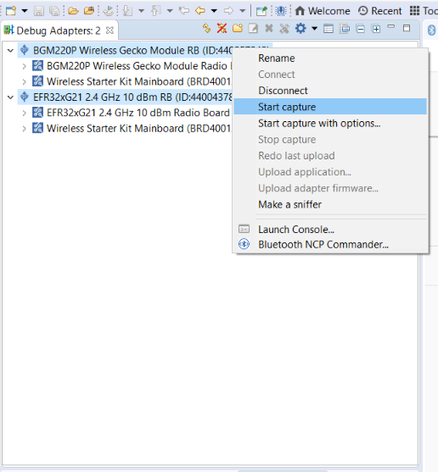This screenshot has height=472, width=438.
Task: Click the New wizard icon in the top toolbar
Action: (x=11, y=11)
